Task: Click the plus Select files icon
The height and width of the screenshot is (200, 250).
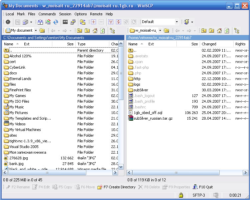Action: 93,22
